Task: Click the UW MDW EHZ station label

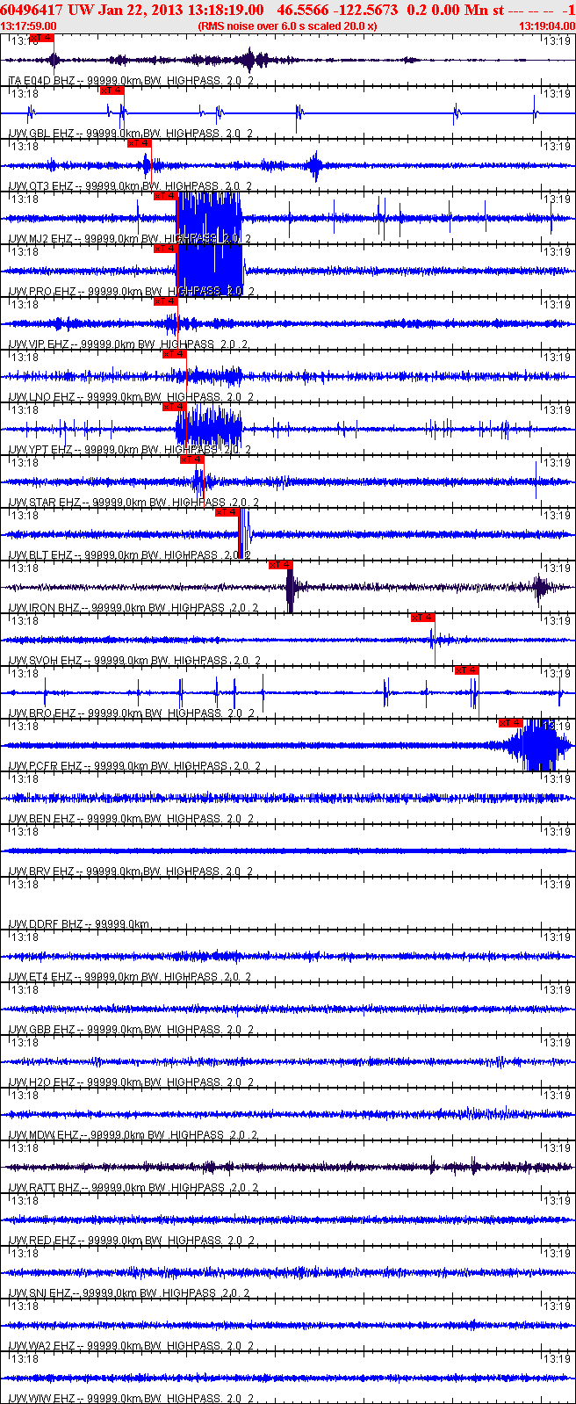Action: [133, 1135]
